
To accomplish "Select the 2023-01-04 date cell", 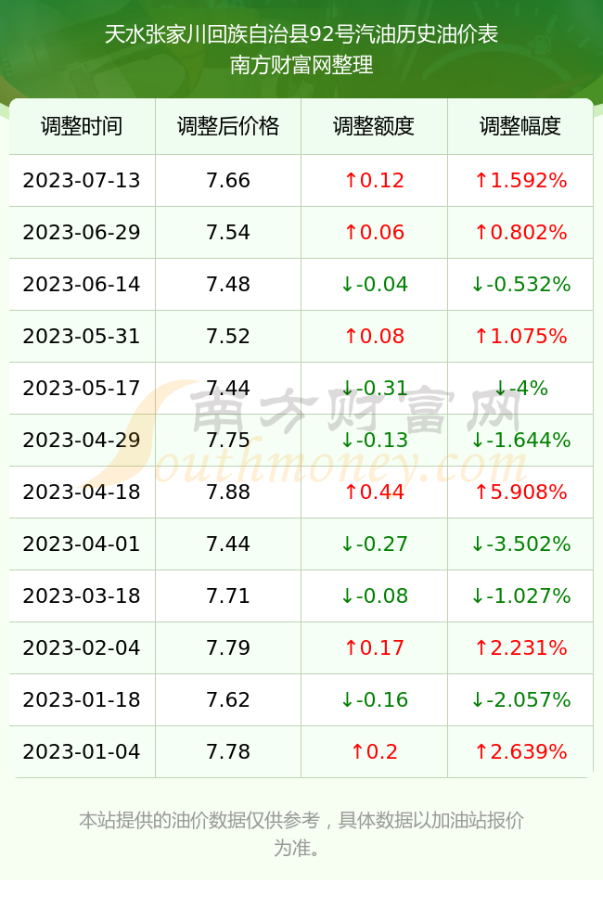I will click(x=82, y=752).
